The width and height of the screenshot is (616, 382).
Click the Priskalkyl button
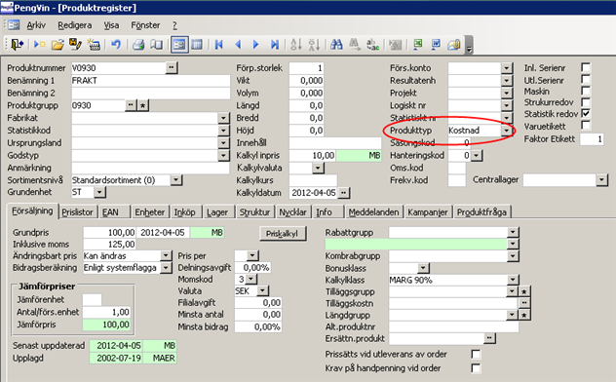pos(282,234)
